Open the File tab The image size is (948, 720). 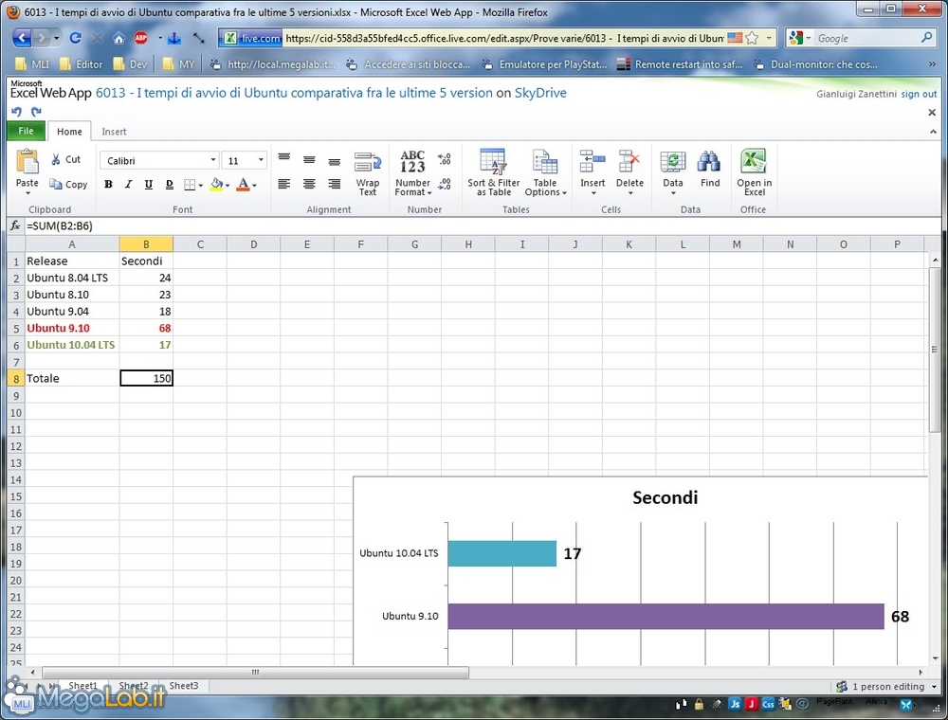(x=26, y=131)
